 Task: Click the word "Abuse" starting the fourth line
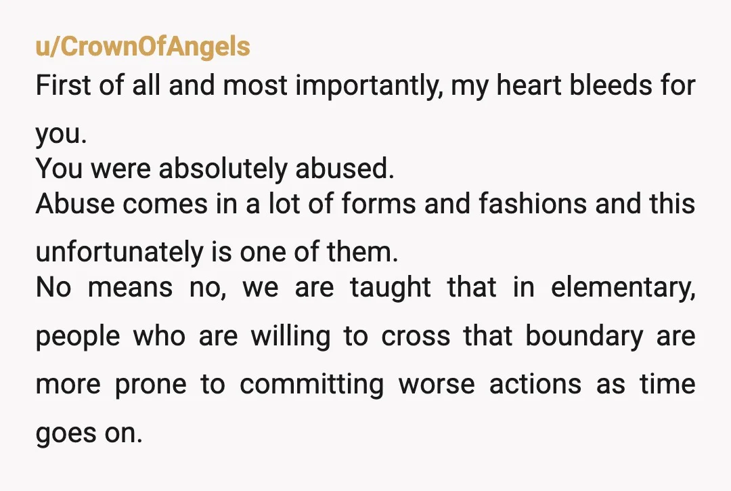click(75, 204)
